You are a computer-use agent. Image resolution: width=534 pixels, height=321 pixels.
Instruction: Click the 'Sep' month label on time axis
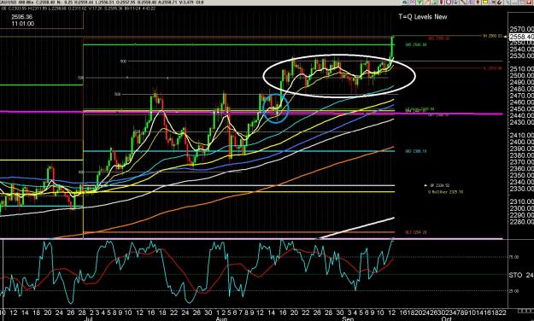coord(348,319)
